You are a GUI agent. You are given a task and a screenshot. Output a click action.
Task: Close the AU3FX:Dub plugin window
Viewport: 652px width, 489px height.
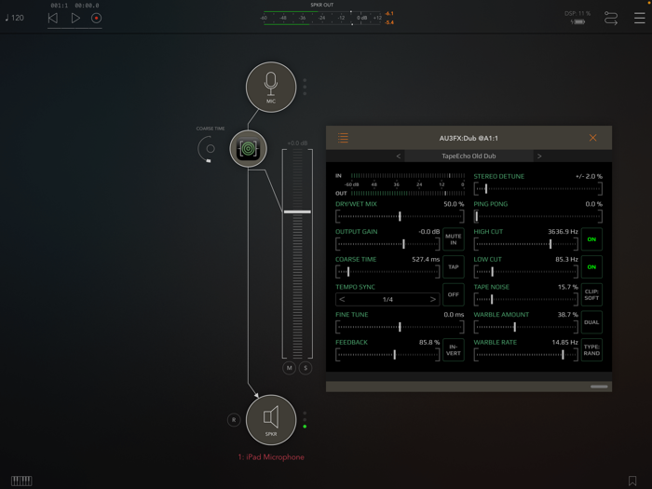click(x=593, y=138)
